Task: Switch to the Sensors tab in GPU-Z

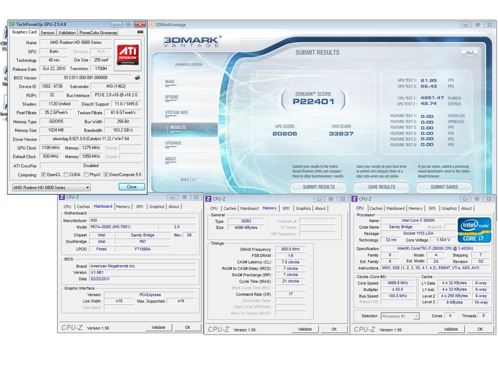Action: click(48, 33)
